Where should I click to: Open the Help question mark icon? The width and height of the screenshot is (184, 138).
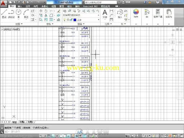(157, 2)
